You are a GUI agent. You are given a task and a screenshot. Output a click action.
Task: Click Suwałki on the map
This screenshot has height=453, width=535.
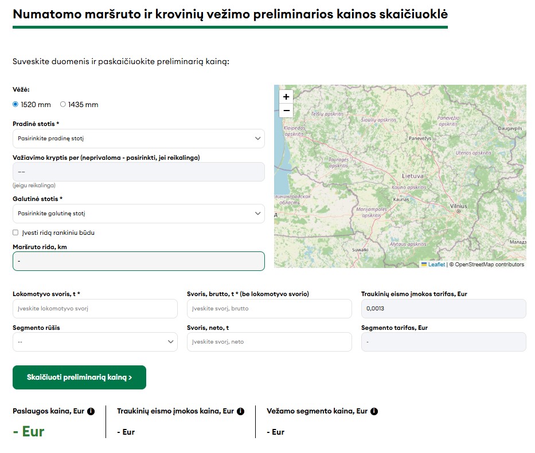(360, 250)
